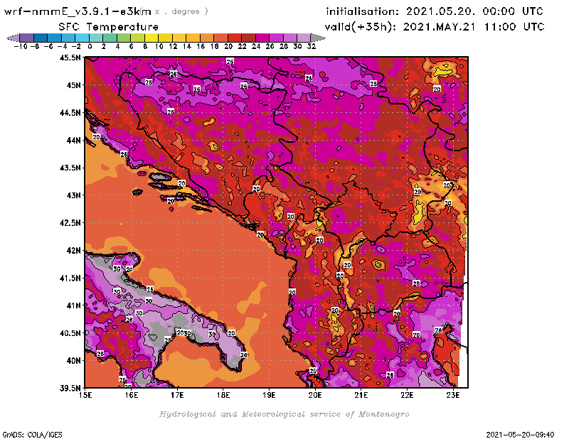Click the green legend swatch between 4 and 6

click(x=124, y=38)
